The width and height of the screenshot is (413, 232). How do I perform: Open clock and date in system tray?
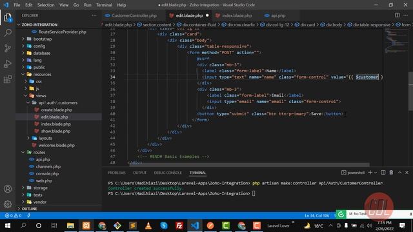(x=385, y=226)
